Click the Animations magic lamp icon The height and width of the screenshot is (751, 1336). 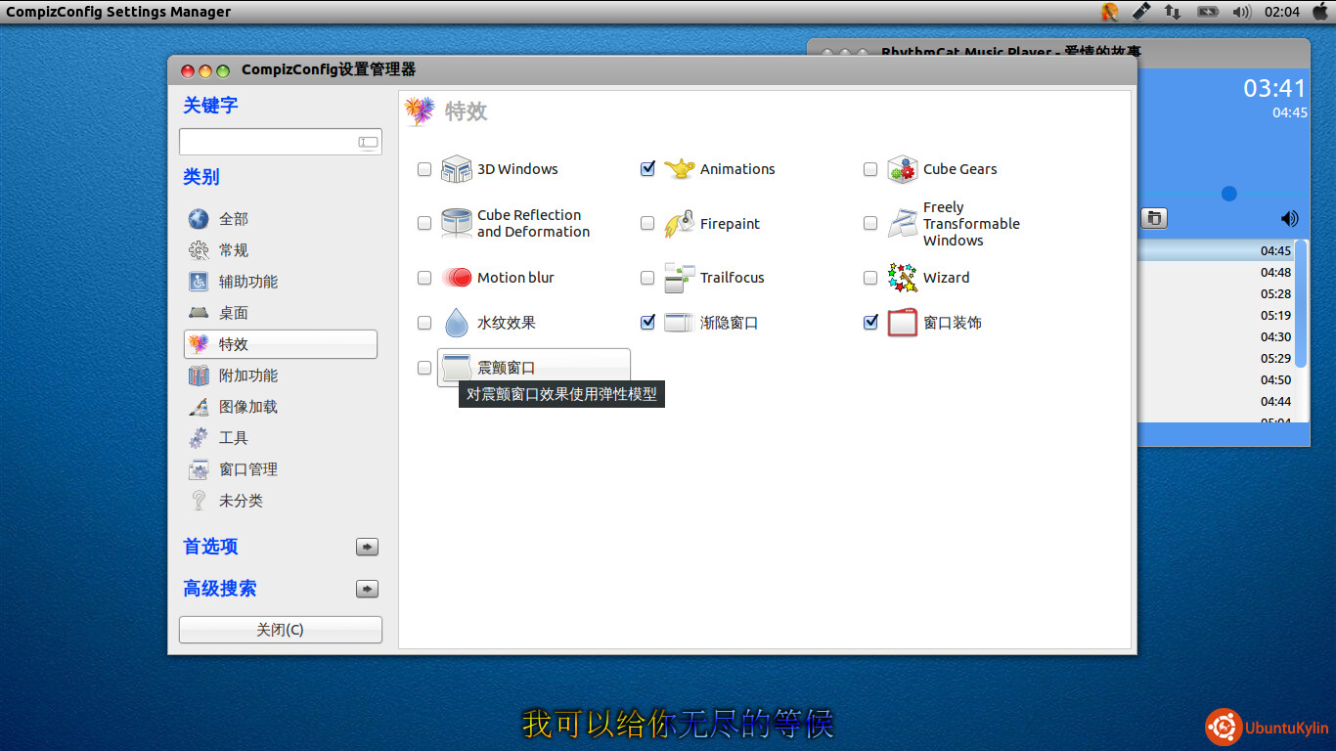pos(679,169)
